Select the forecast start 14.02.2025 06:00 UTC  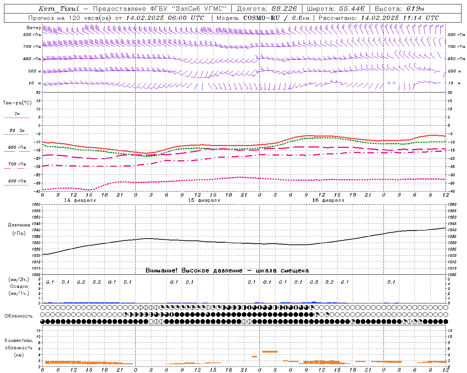(x=165, y=18)
